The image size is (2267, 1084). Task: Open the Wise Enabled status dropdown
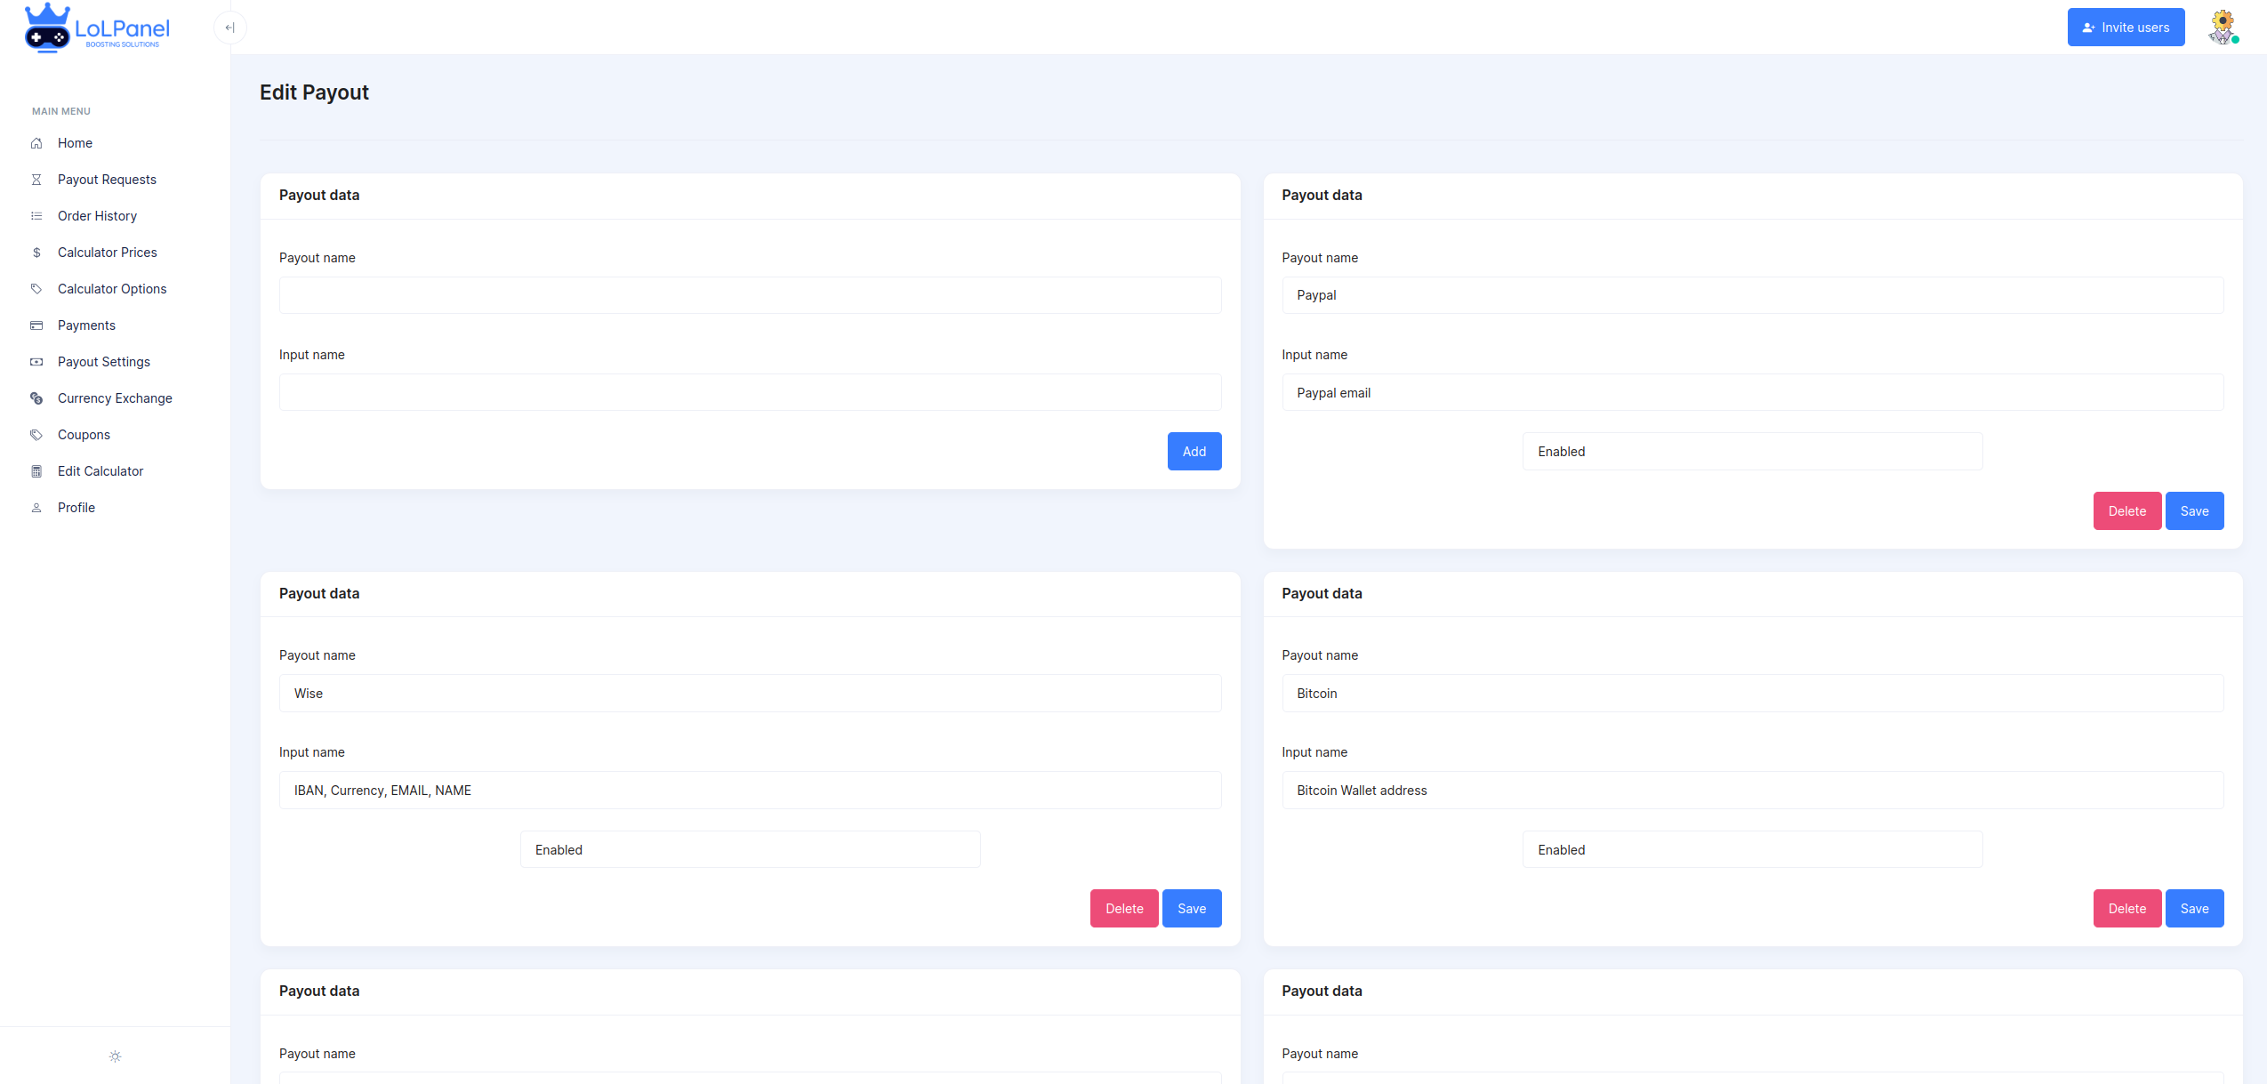750,850
